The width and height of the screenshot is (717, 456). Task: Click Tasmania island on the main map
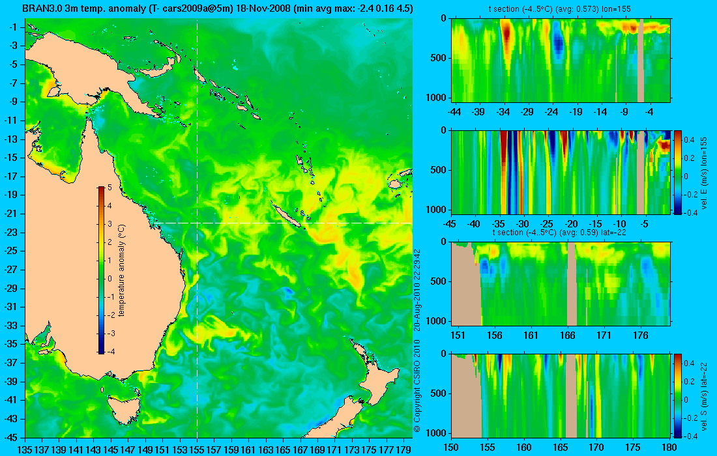123,410
